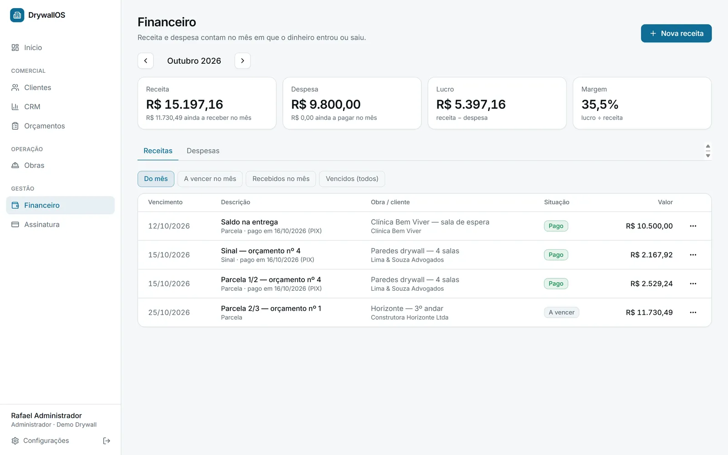Click Parcela 2/3 — orçamento nº 1
The image size is (728, 455).
[x=271, y=308]
